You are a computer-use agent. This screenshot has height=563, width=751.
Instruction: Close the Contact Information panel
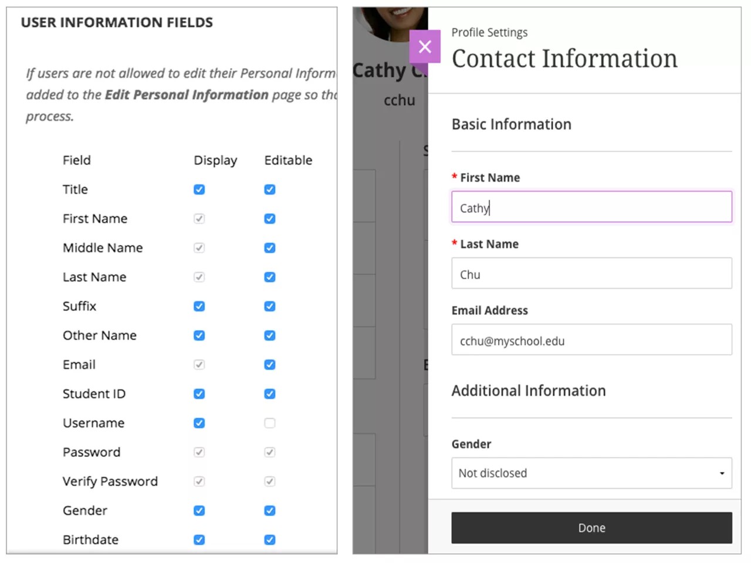click(425, 47)
